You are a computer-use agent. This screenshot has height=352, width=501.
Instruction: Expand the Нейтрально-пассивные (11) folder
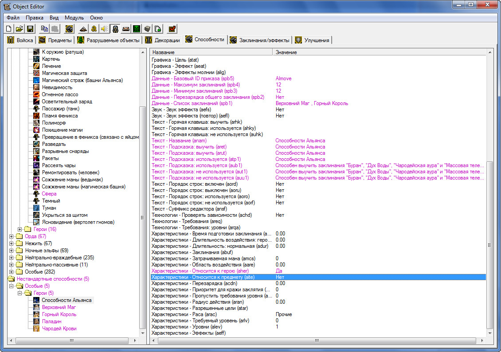pos(11,265)
